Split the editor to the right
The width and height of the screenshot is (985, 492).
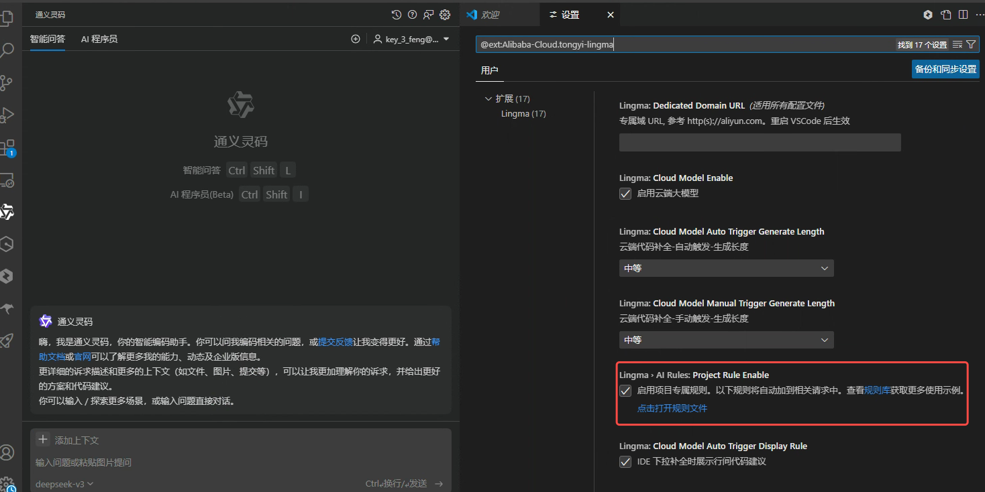tap(963, 15)
